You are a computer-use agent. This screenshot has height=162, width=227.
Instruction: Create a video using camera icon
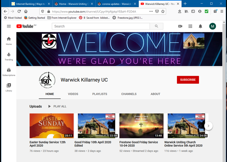(x=180, y=26)
